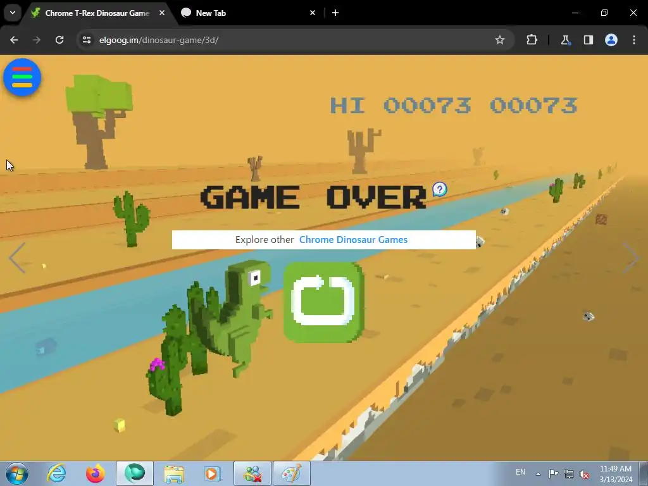Open Action Center flag icon in tray
This screenshot has width=648, height=486.
553,473
